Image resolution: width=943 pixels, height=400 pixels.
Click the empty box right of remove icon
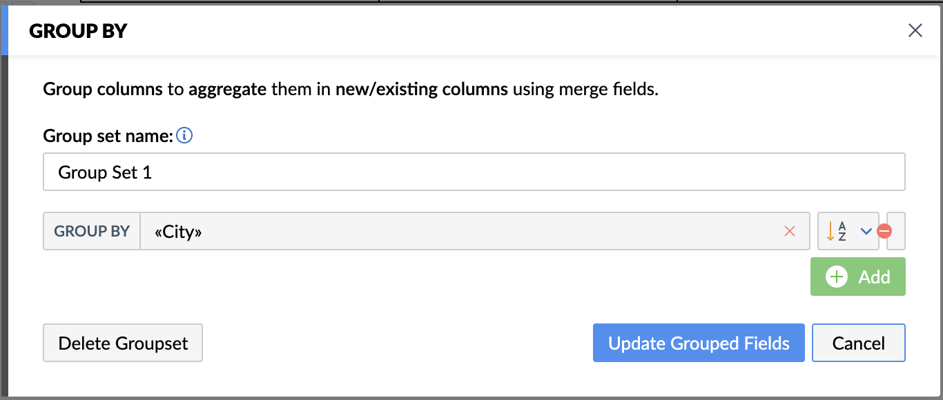click(x=896, y=231)
